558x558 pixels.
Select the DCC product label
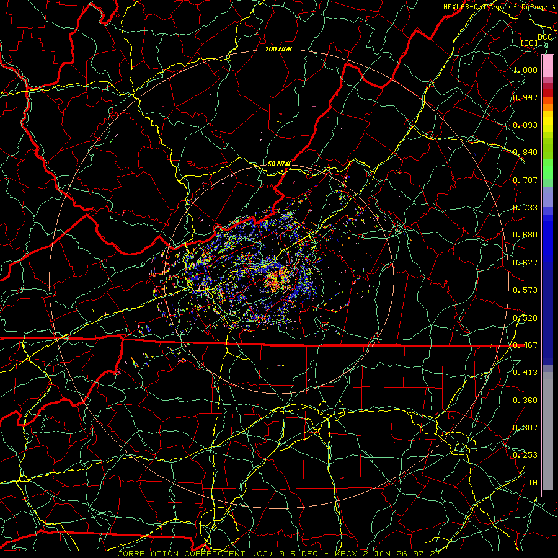click(544, 37)
